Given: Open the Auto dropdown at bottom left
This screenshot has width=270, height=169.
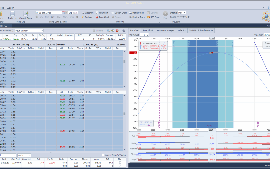Looking at the screenshot, I should pos(29,155).
